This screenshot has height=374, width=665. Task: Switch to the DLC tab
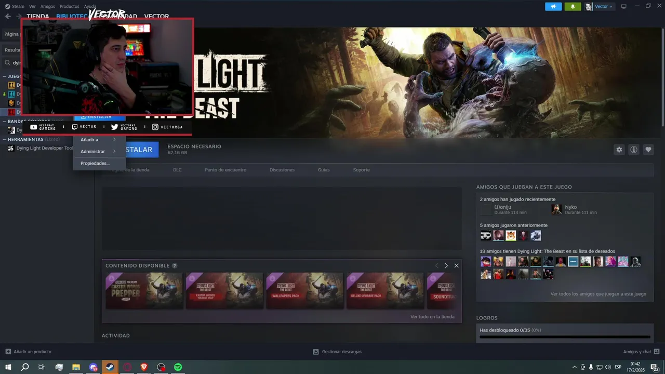coord(177,170)
